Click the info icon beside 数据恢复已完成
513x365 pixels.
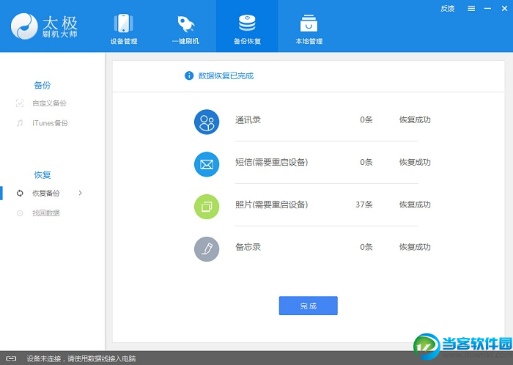[189, 76]
